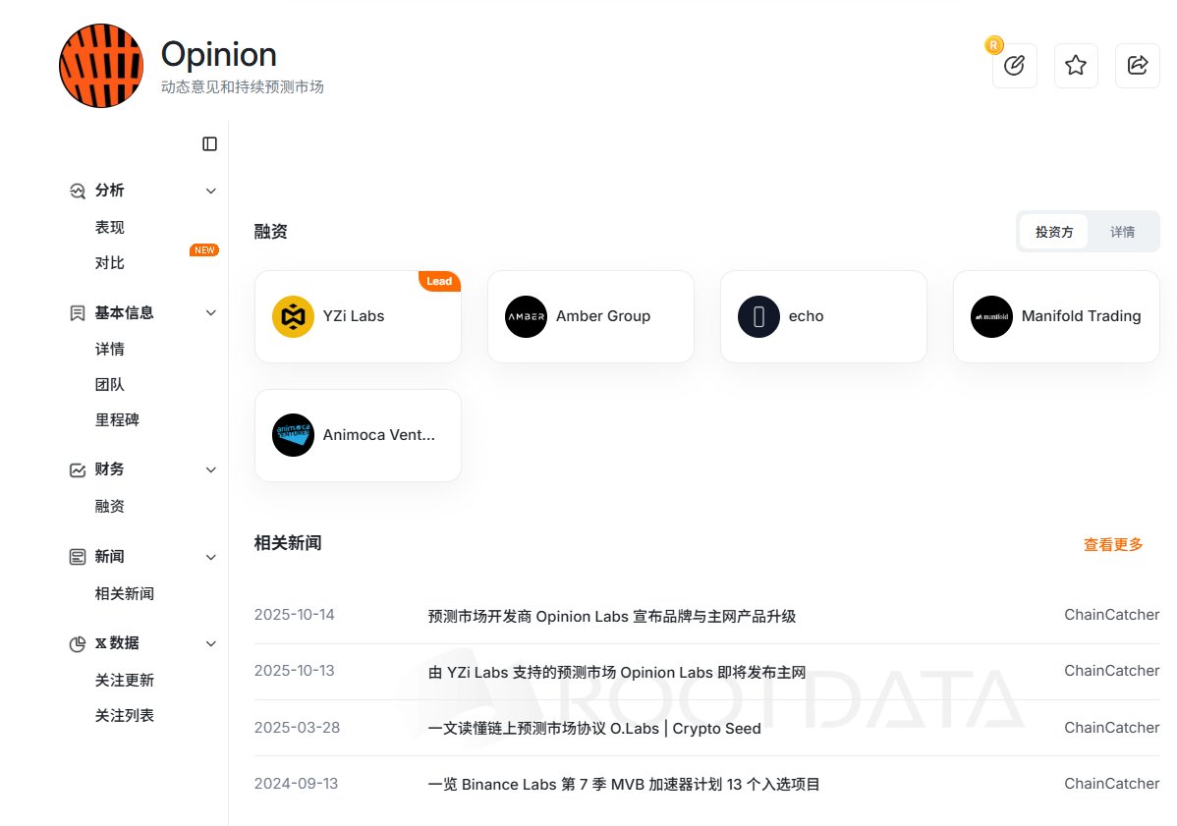The image size is (1177, 826).
Task: Click the YZi Labs logo
Action: (x=293, y=316)
